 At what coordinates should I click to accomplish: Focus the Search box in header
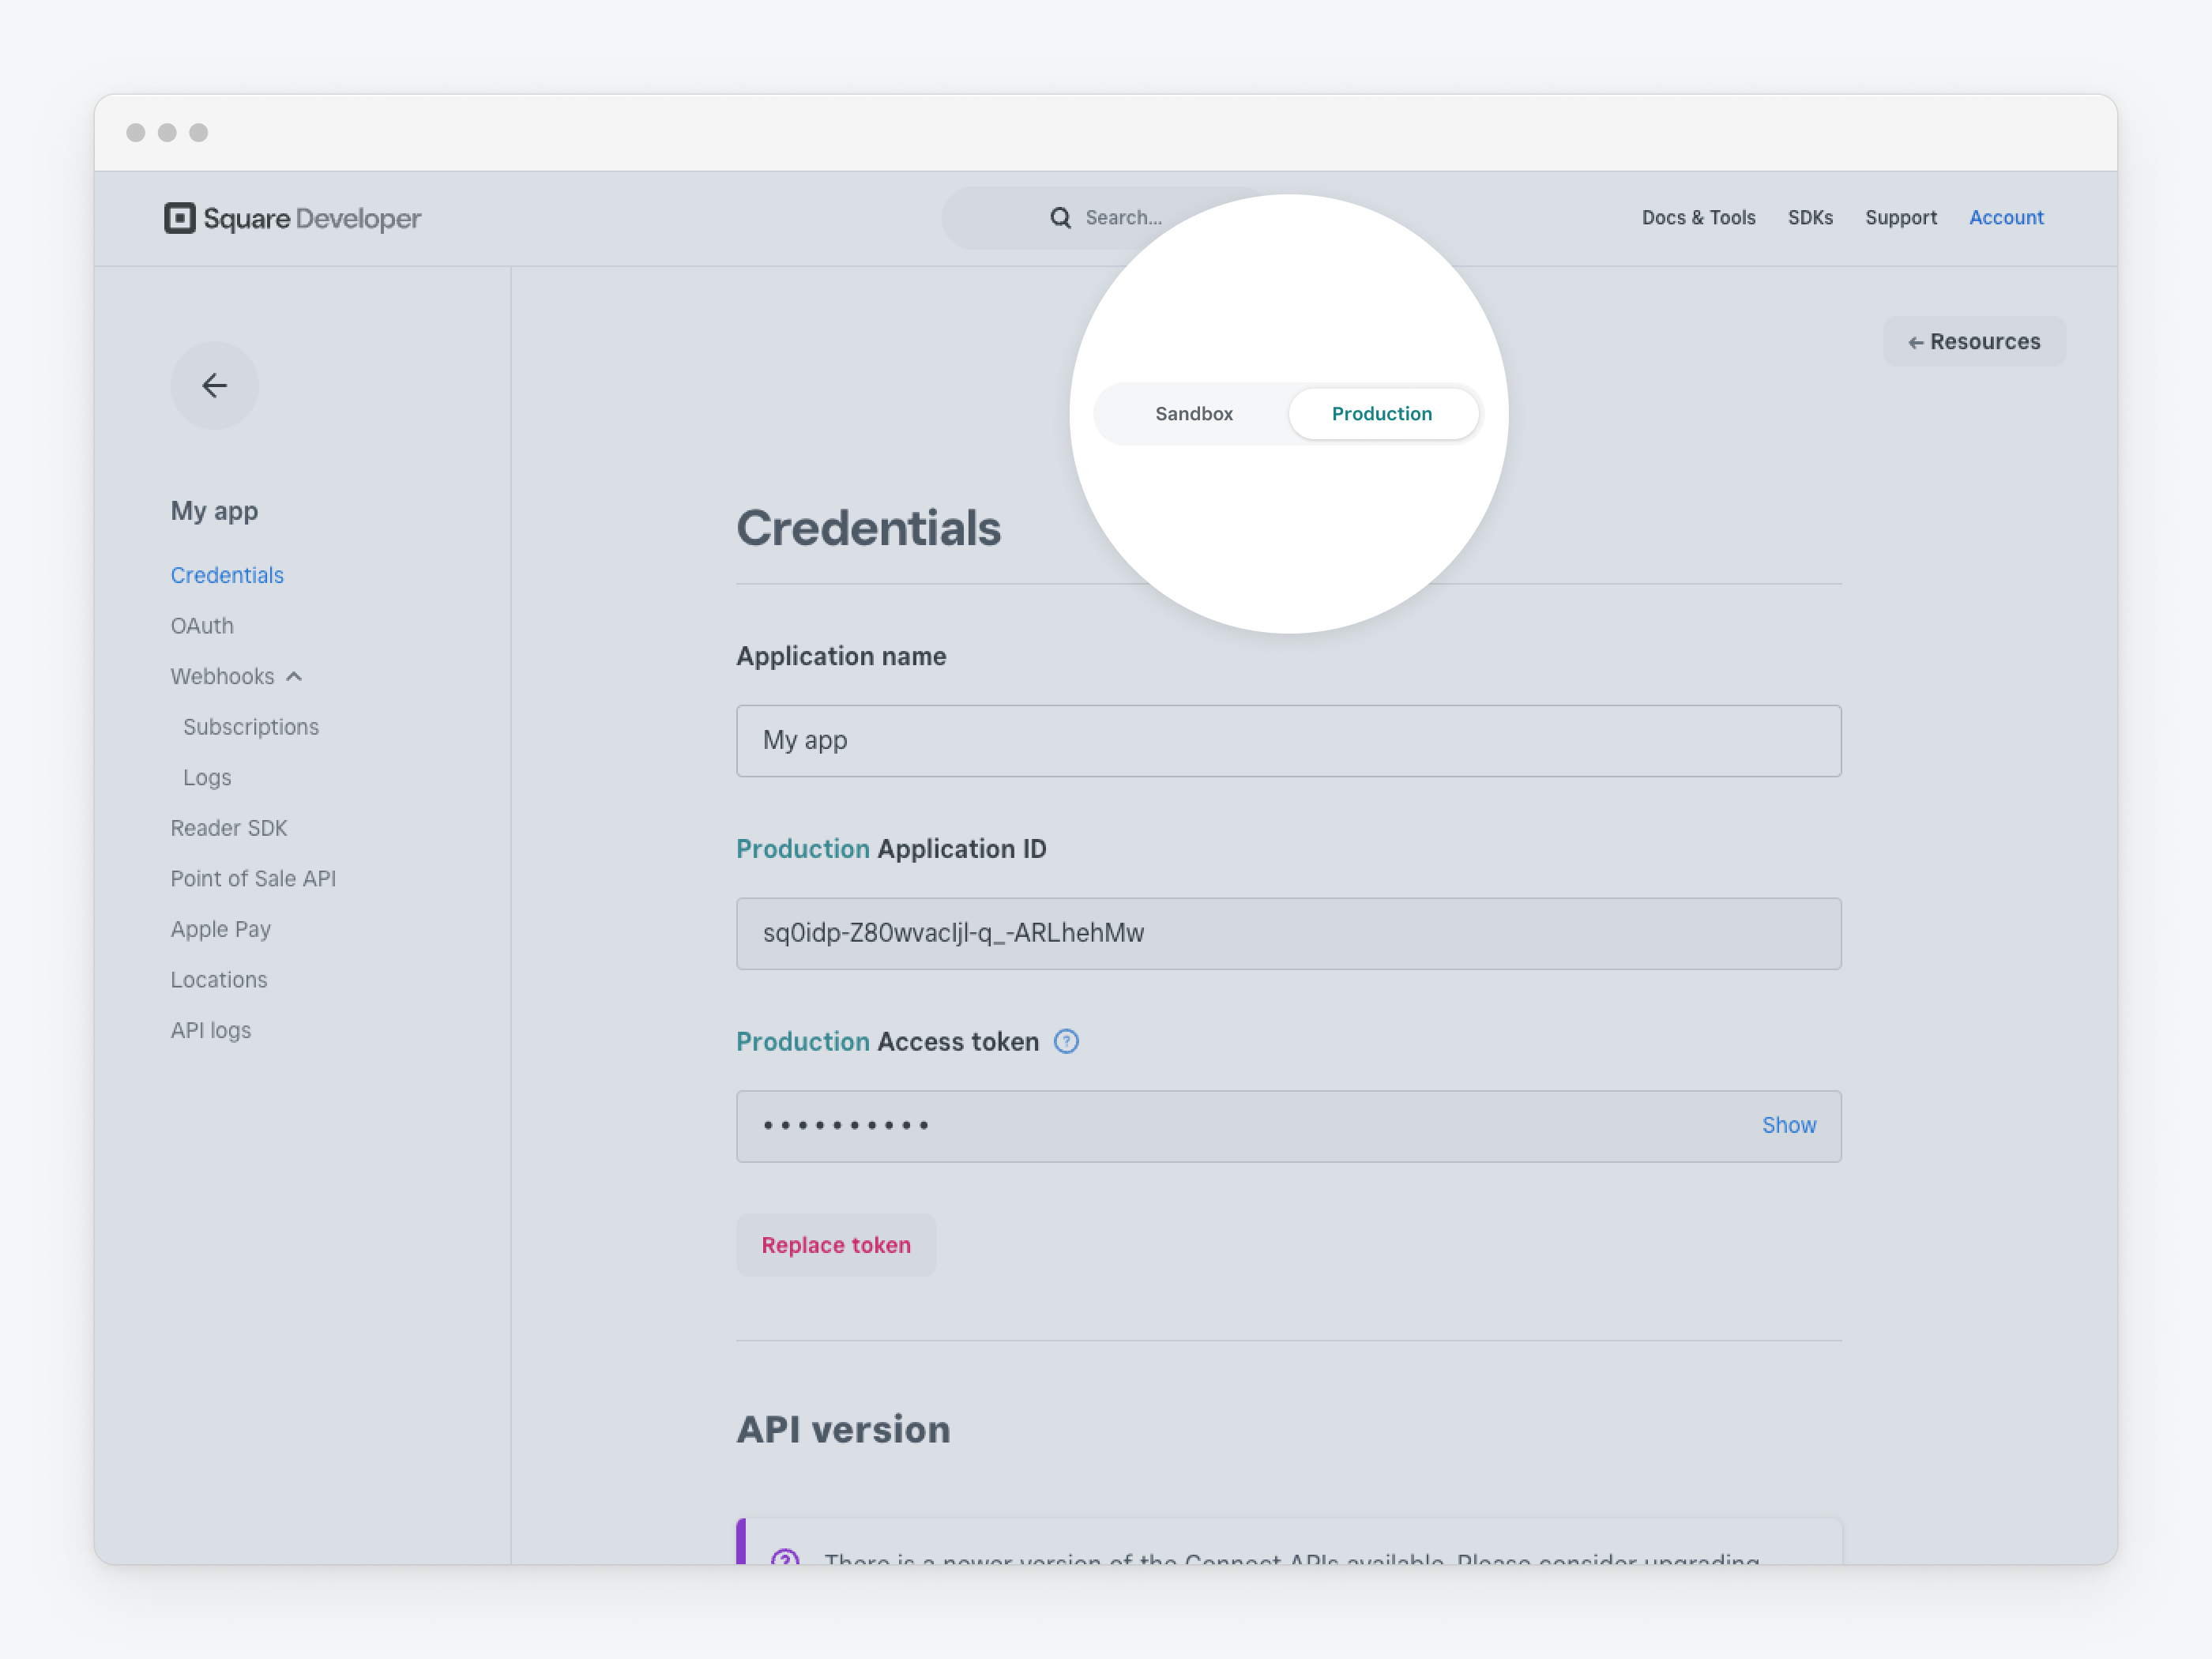(1106, 218)
